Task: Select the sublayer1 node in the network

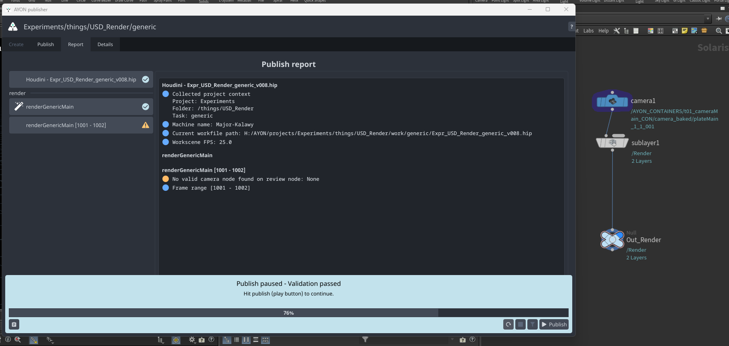Action: tap(612, 142)
